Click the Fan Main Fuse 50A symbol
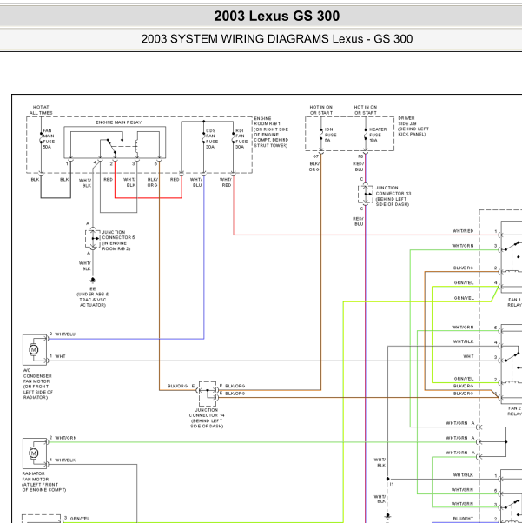This screenshot has width=522, height=523. point(42,138)
